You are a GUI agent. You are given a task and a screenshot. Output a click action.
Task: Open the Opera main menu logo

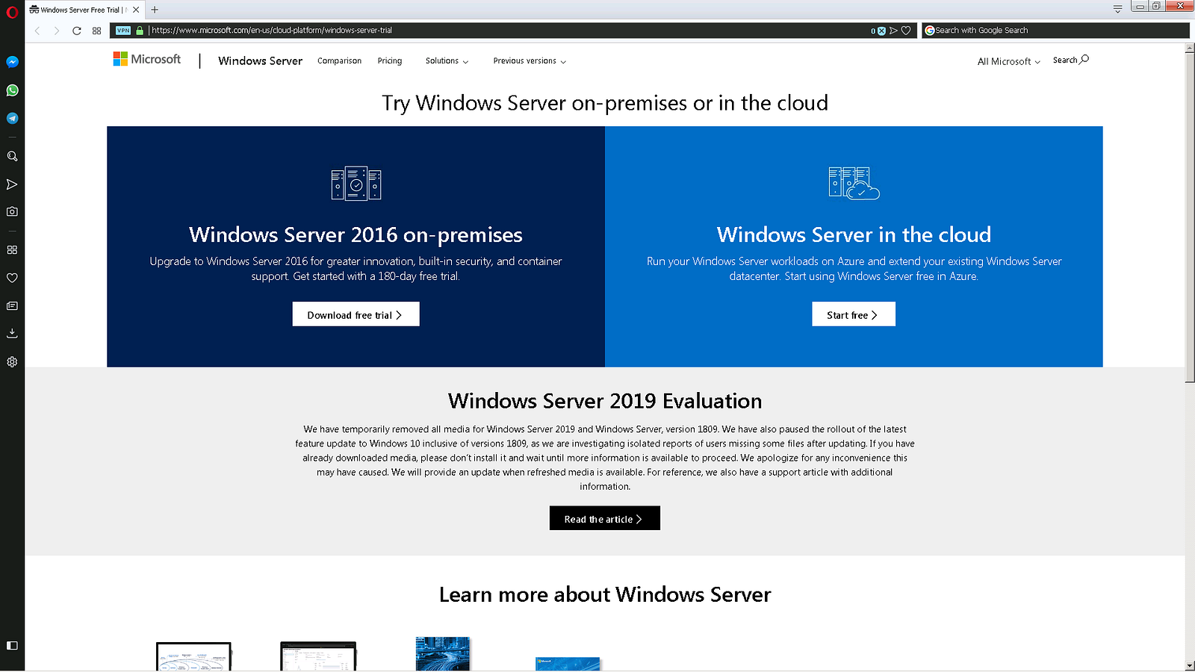pyautogui.click(x=12, y=12)
